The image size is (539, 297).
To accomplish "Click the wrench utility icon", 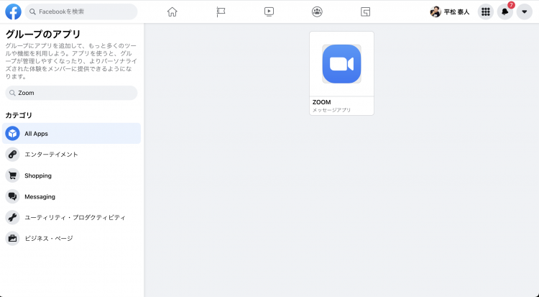I will click(12, 217).
